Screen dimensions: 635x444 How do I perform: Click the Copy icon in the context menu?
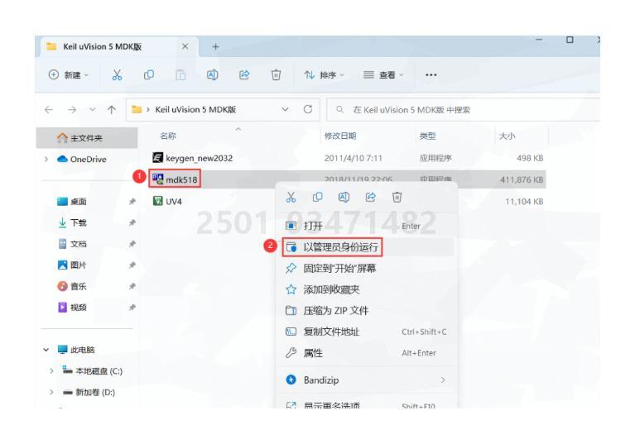click(318, 198)
